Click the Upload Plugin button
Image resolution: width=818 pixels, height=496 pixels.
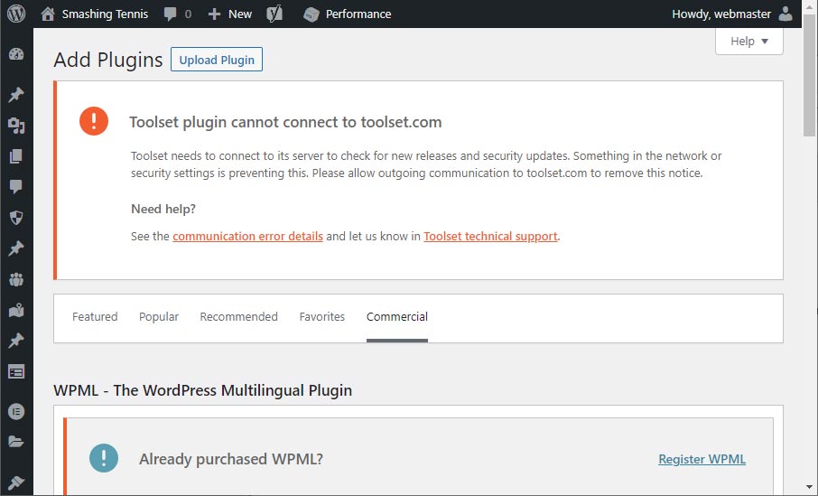tap(217, 60)
